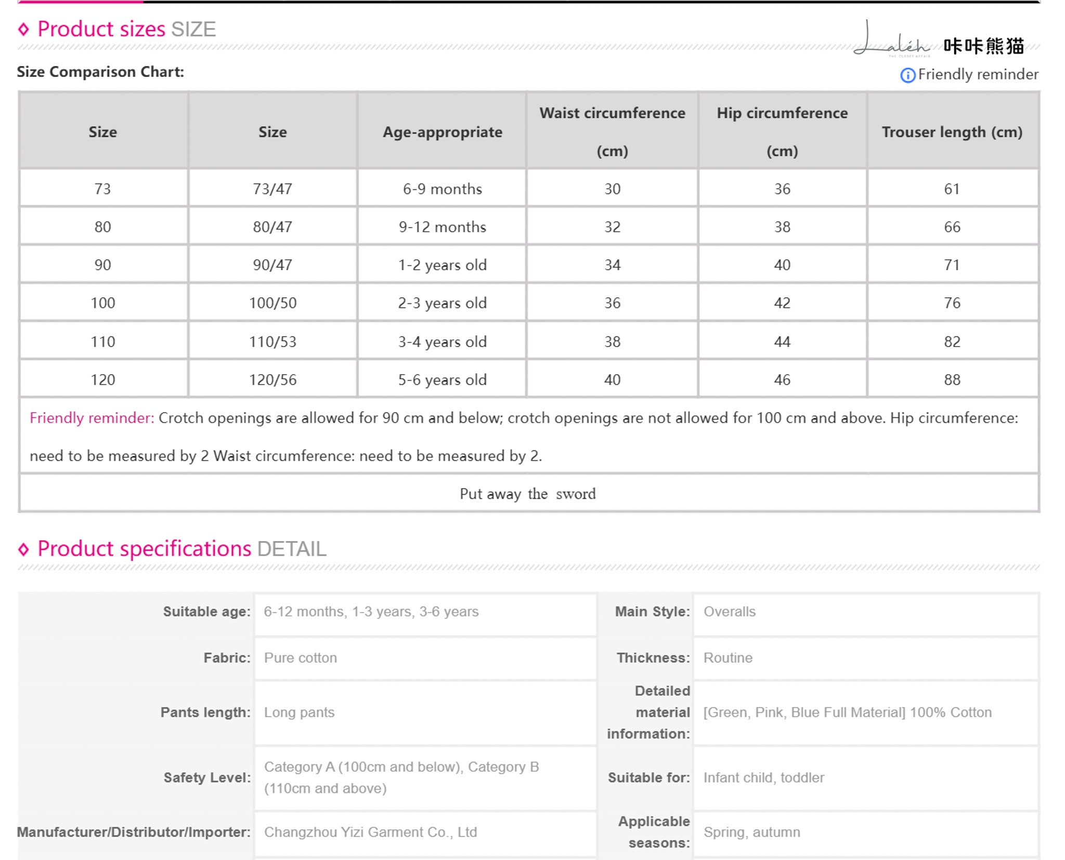
Task: Click the Waist circumference column header
Action: 612,131
